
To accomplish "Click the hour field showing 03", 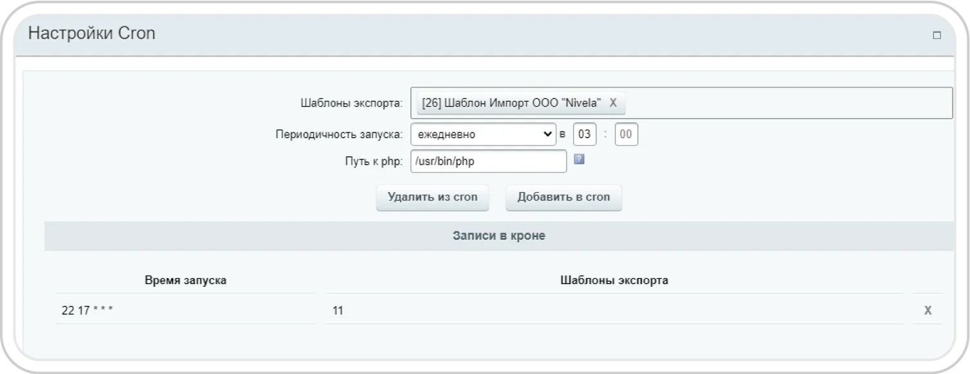I will (x=585, y=134).
